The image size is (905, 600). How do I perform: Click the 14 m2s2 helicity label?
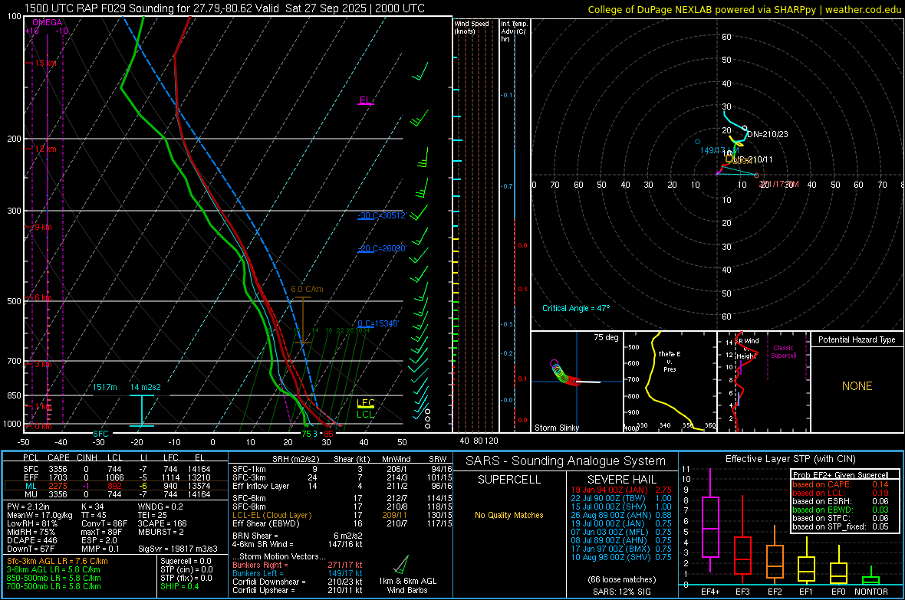coord(146,387)
